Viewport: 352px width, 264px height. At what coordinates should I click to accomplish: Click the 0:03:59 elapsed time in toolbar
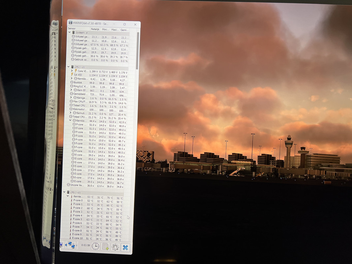(85, 246)
